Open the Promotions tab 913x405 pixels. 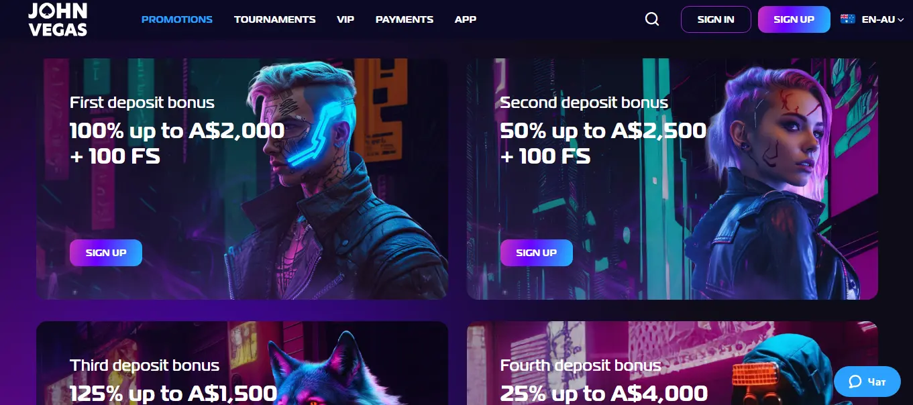177,19
